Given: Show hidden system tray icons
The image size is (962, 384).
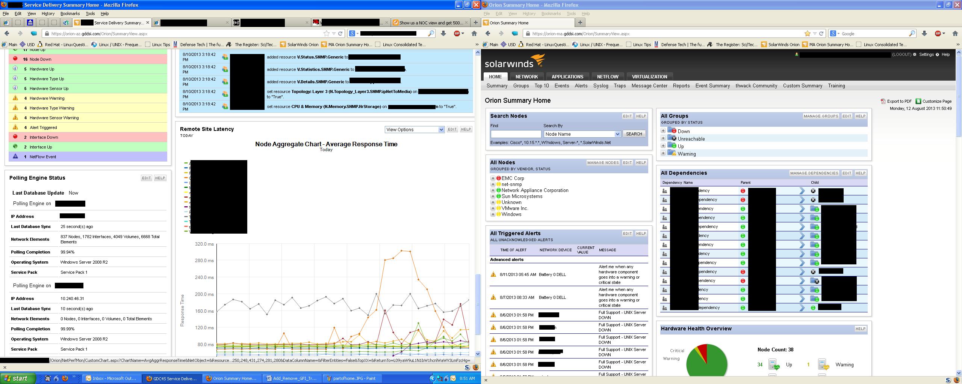Looking at the screenshot, I should (x=433, y=378).
